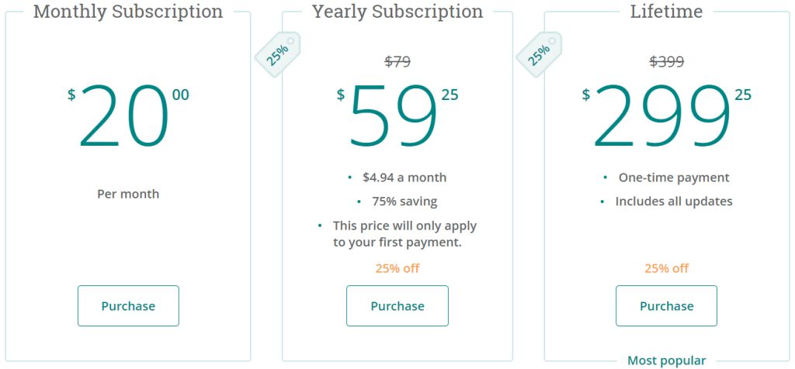The width and height of the screenshot is (795, 369).
Task: Click the $299.25 lifetime price
Action: 667,117
